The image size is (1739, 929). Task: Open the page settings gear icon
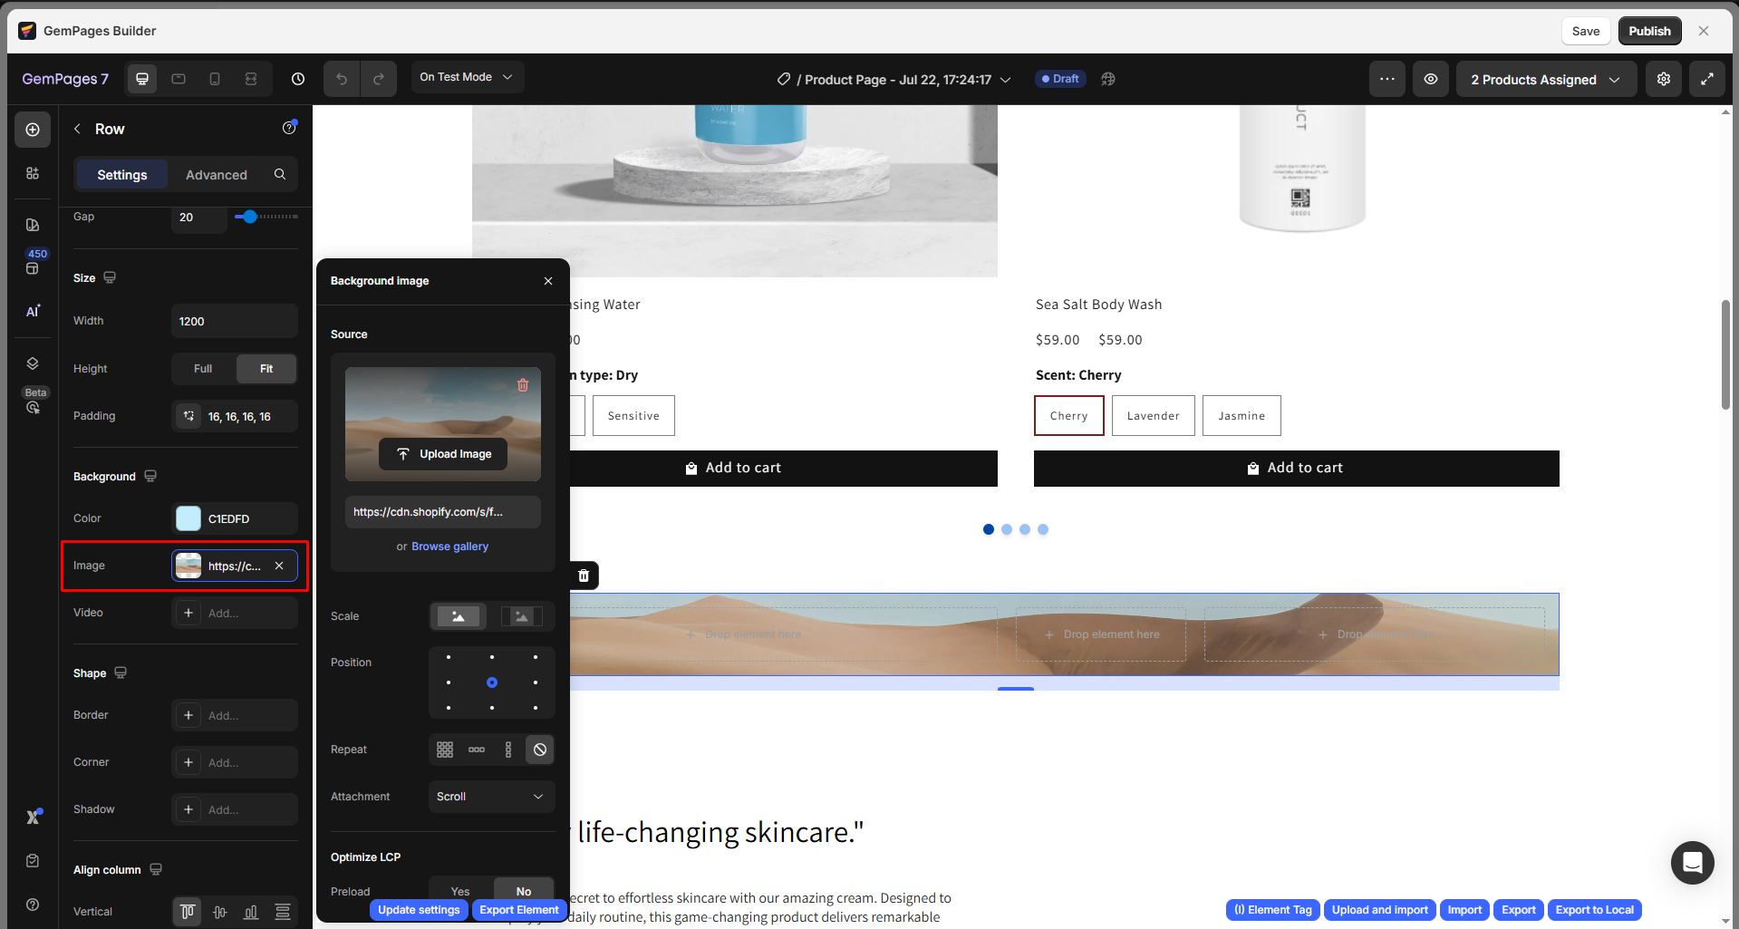coord(1664,79)
